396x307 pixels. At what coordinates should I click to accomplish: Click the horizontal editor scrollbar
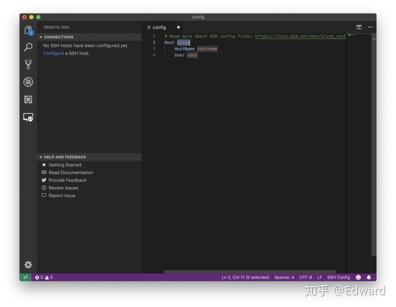coord(250,272)
